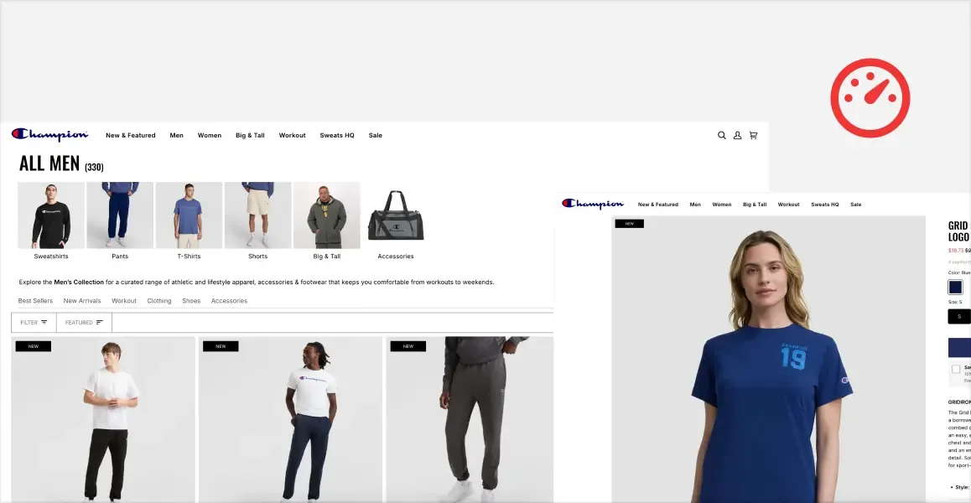Open Sale menu on All Men page
Screen dimensions: 971x503
376,135
